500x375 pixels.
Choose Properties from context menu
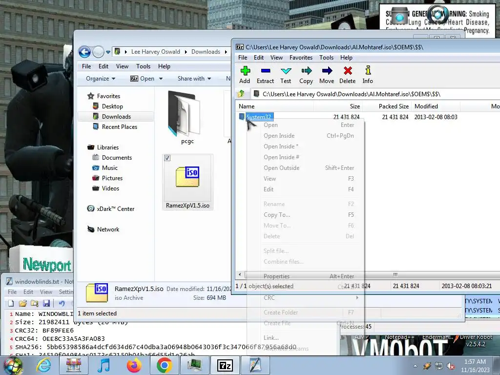coord(306,276)
